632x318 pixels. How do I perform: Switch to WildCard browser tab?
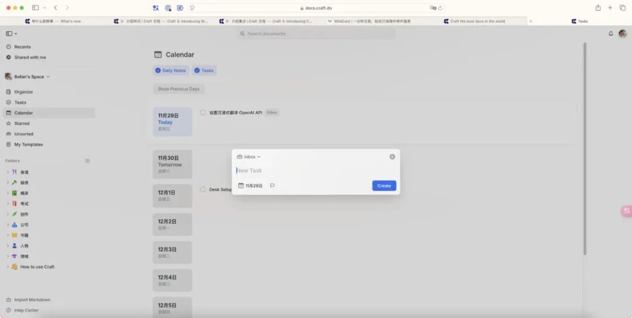point(369,21)
